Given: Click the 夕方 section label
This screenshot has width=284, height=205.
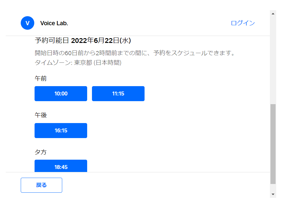Looking at the screenshot, I should tap(41, 152).
